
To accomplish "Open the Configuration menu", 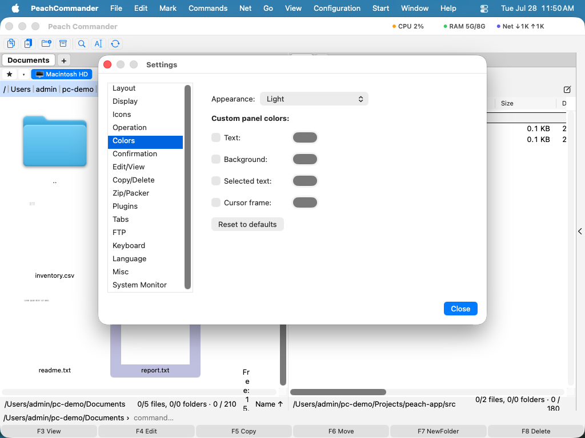I will pos(337,8).
